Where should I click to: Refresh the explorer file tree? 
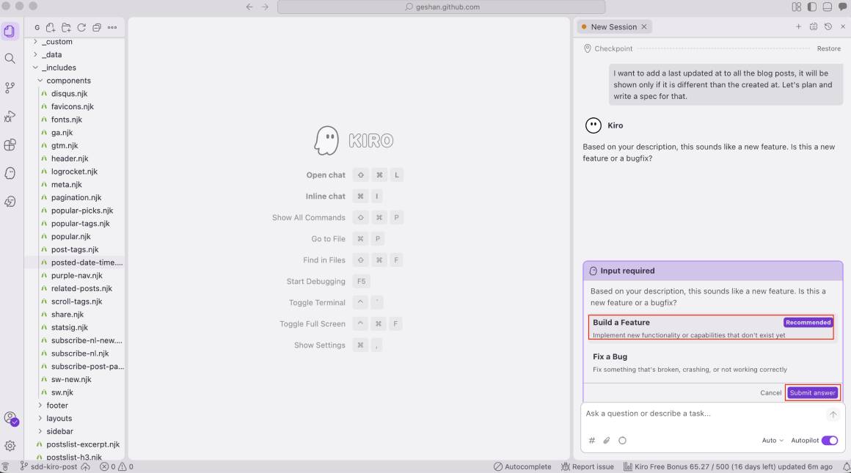pos(81,27)
